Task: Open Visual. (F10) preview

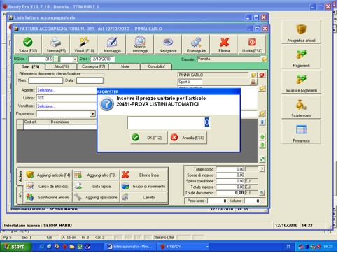Action: point(84,45)
